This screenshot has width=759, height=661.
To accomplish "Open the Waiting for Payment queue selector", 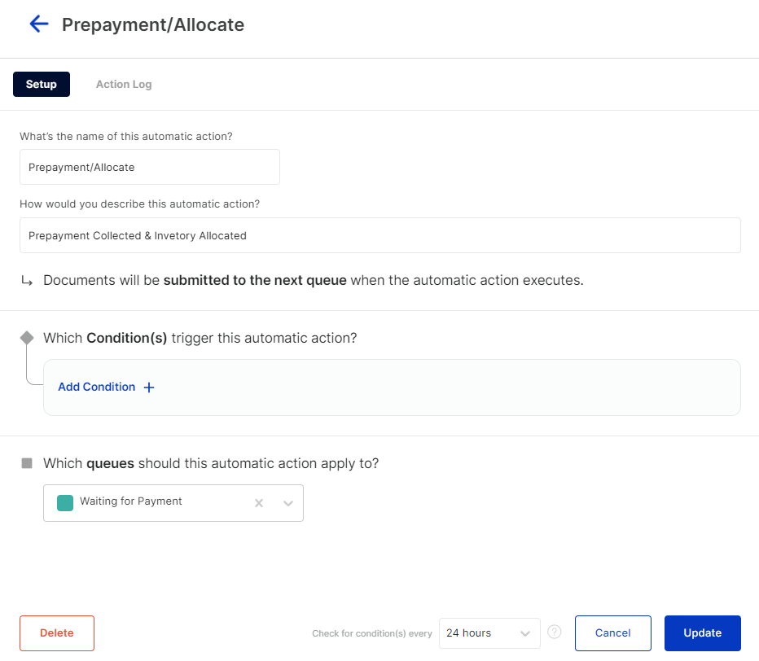I will click(x=173, y=503).
